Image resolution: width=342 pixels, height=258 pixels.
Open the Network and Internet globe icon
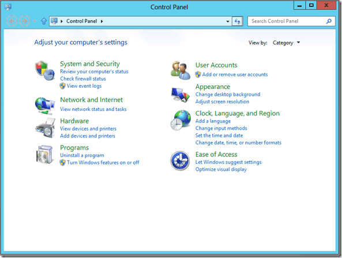pos(45,106)
